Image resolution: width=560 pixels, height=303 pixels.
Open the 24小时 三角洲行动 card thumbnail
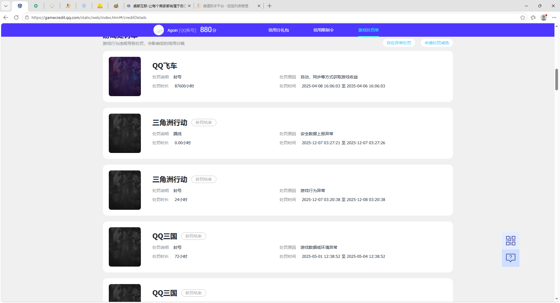point(125,190)
